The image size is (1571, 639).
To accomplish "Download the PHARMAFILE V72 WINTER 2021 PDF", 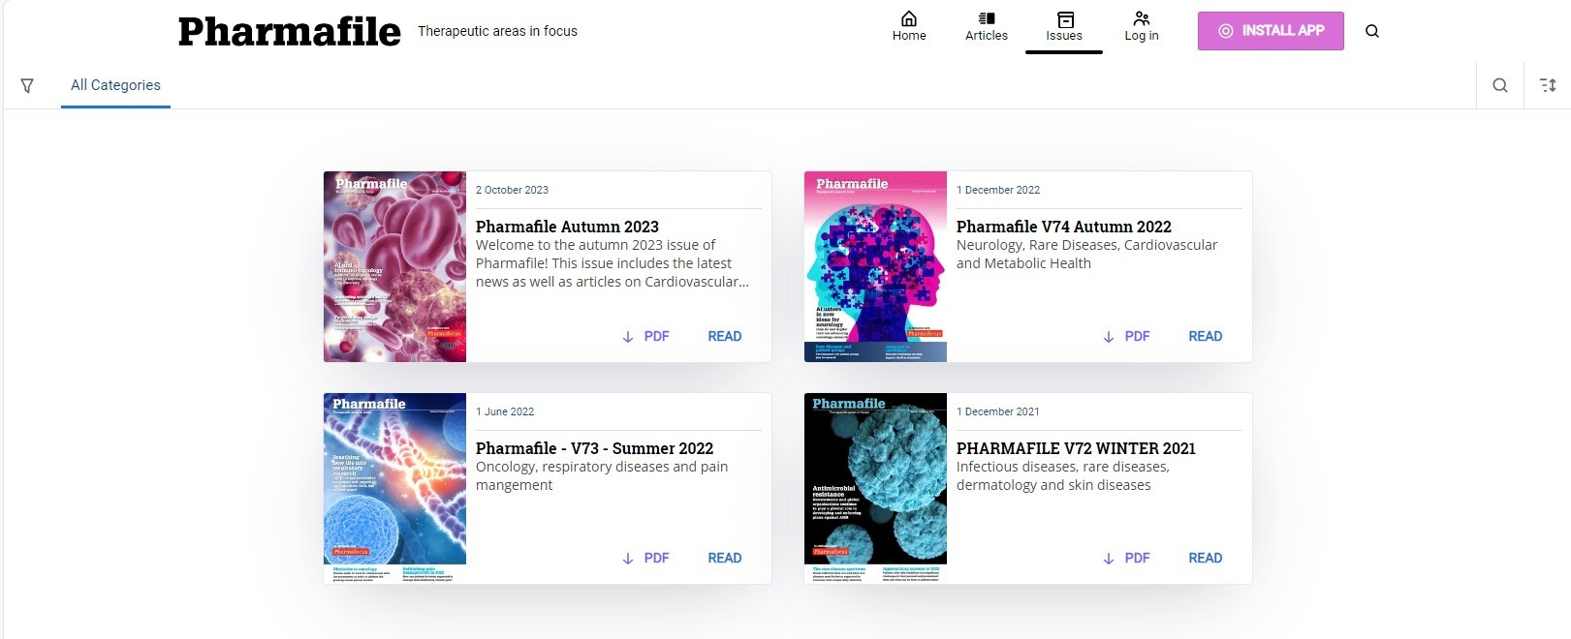I will pos(1126,558).
